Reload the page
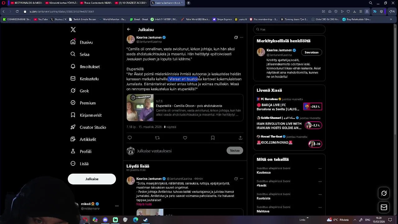Screen dimensions: 398x224 [x=17, y=12]
